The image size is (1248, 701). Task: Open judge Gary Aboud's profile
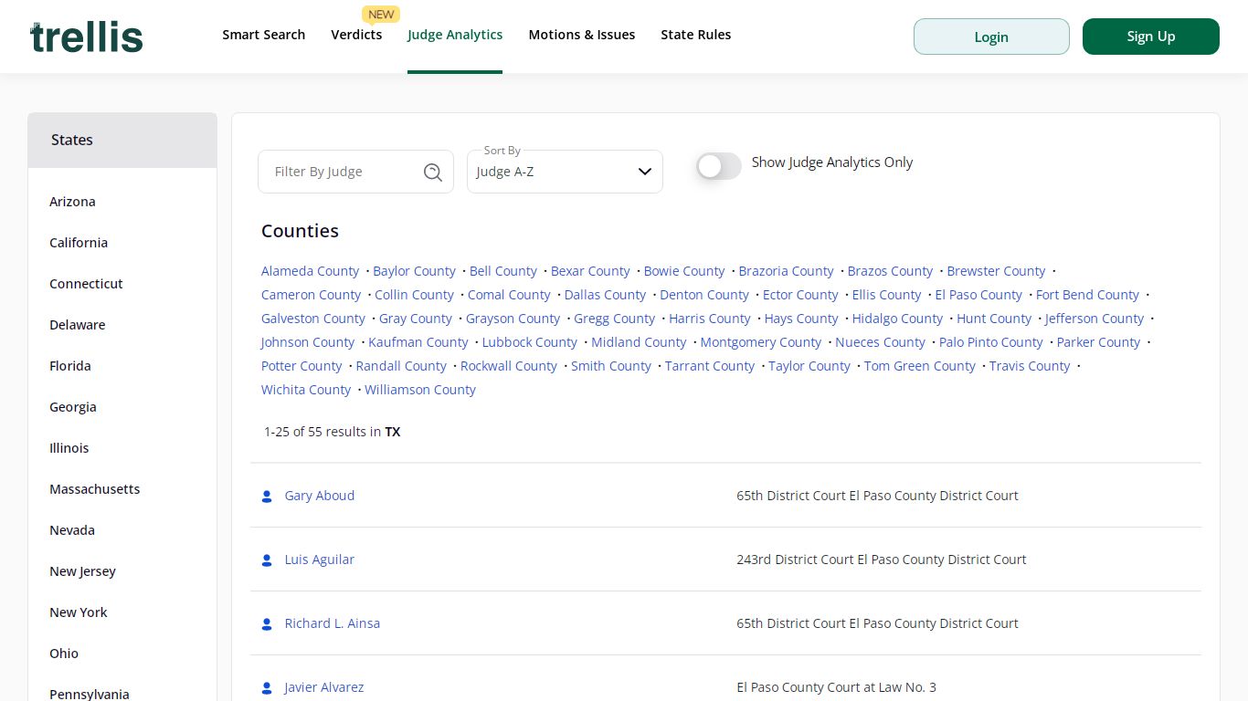coord(320,496)
